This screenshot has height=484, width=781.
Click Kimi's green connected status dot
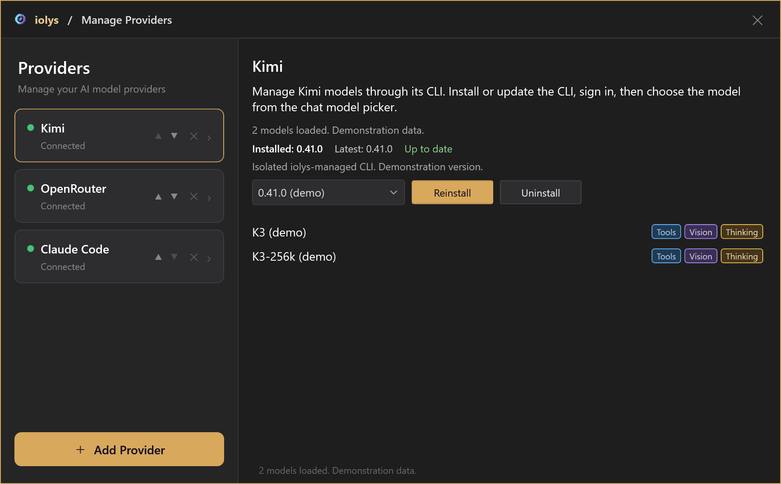point(31,128)
